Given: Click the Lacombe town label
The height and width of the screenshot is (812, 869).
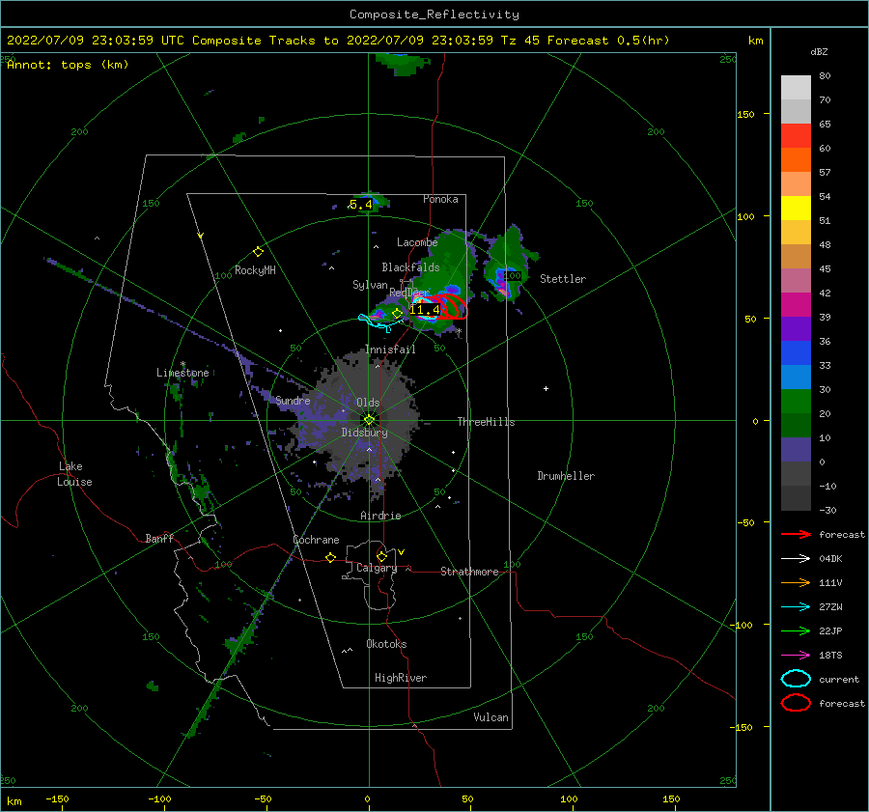Looking at the screenshot, I should (x=417, y=242).
